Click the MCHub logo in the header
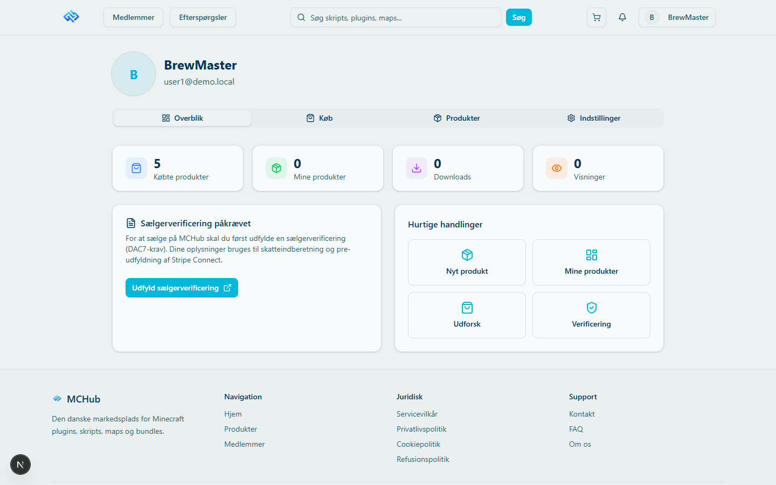Viewport: 776px width, 485px height. pyautogui.click(x=71, y=17)
